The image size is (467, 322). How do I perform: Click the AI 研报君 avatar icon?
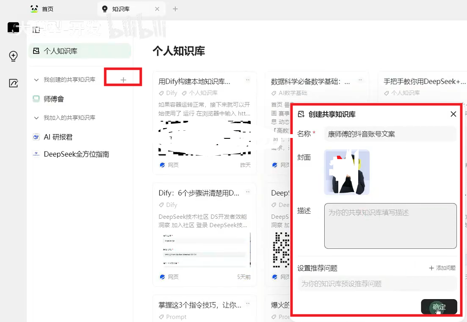pos(36,137)
